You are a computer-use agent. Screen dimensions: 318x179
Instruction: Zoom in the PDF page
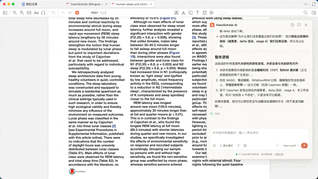(22, 13)
